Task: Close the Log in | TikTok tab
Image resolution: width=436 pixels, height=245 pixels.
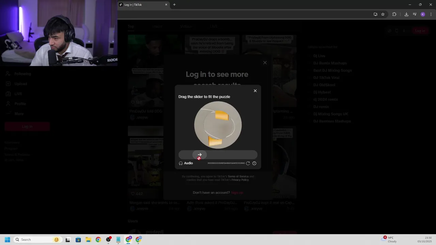Action: click(x=166, y=5)
